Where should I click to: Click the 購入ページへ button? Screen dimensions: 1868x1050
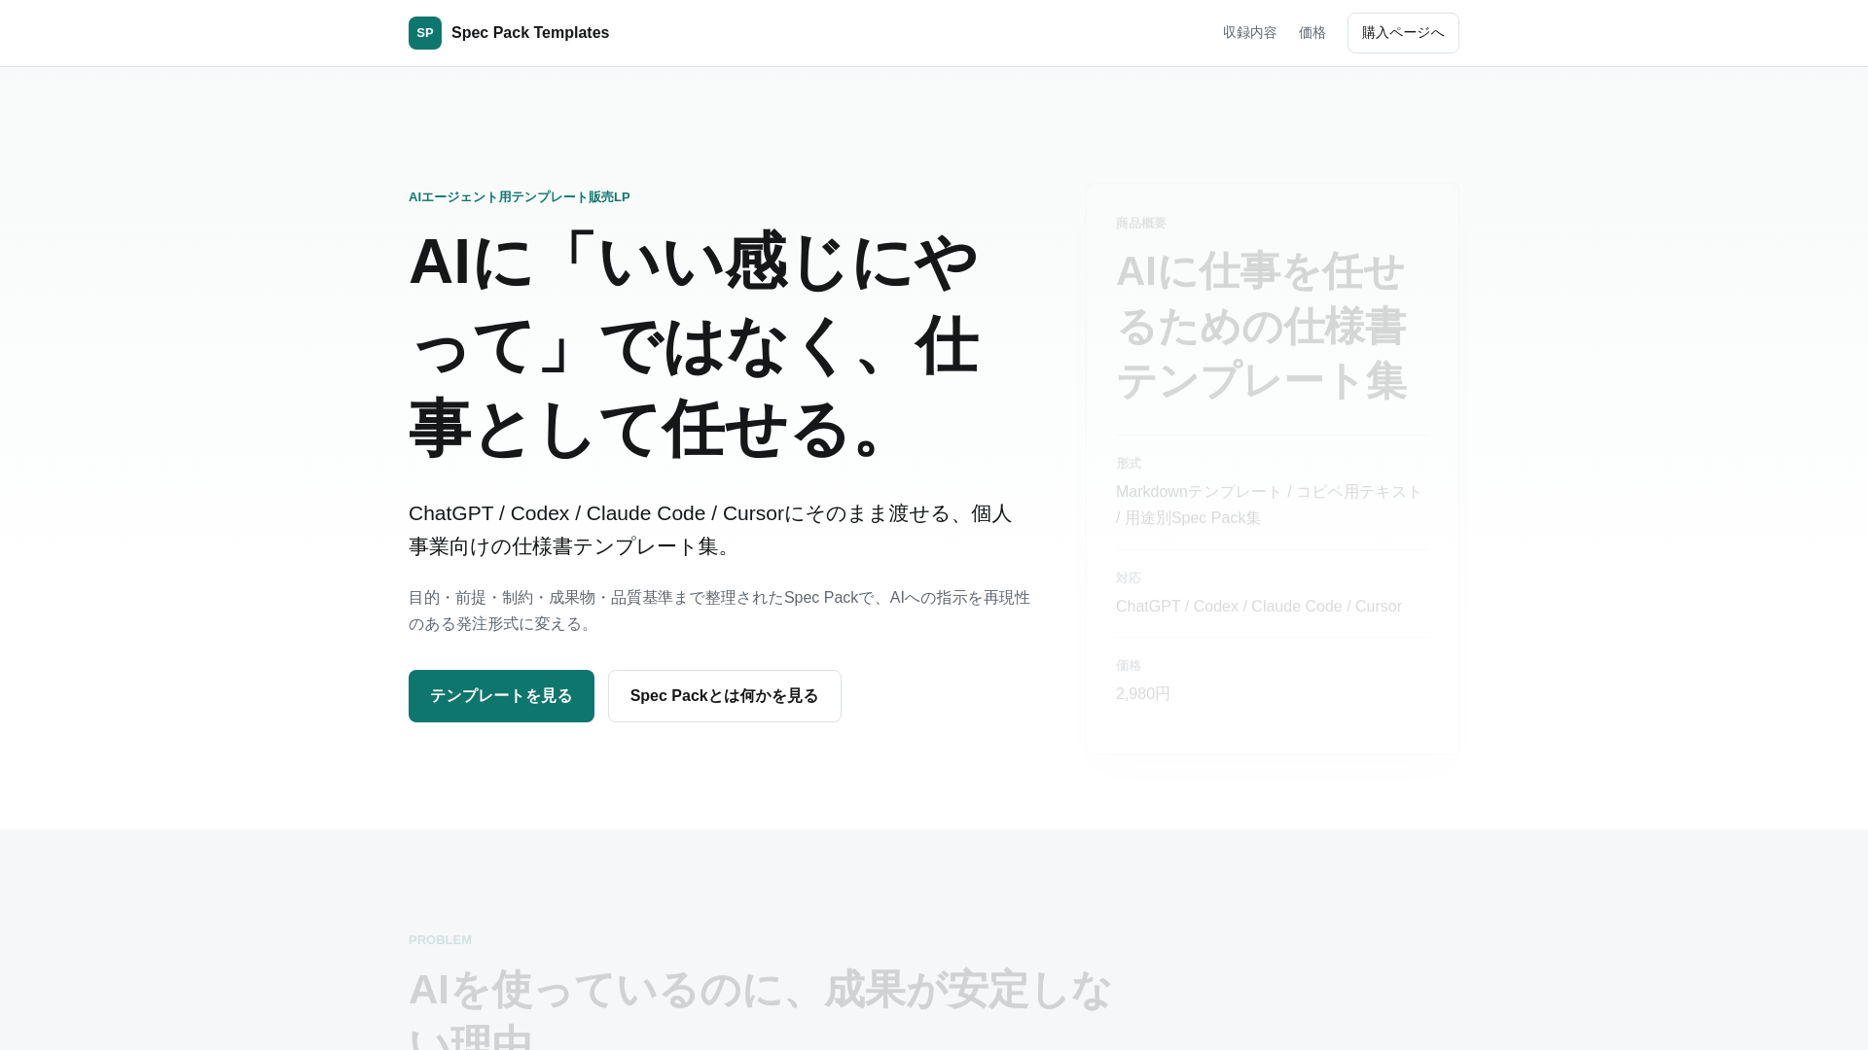(1403, 33)
